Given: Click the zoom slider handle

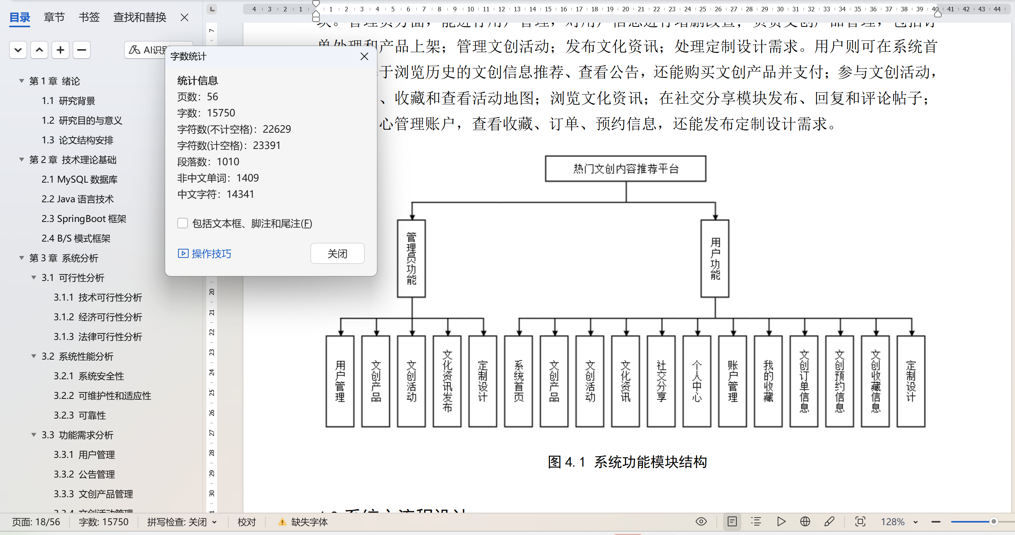Looking at the screenshot, I should (993, 522).
